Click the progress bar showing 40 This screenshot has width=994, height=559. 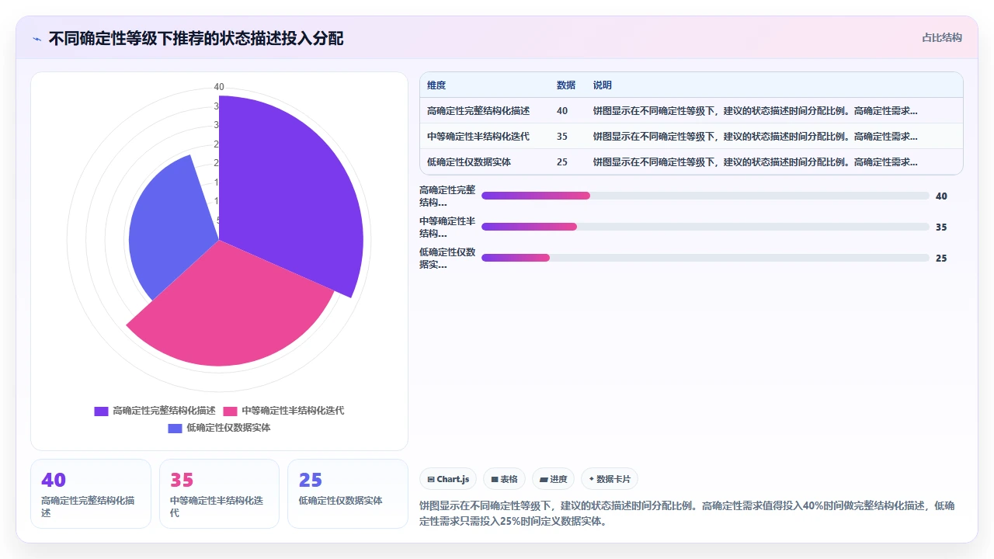click(705, 196)
